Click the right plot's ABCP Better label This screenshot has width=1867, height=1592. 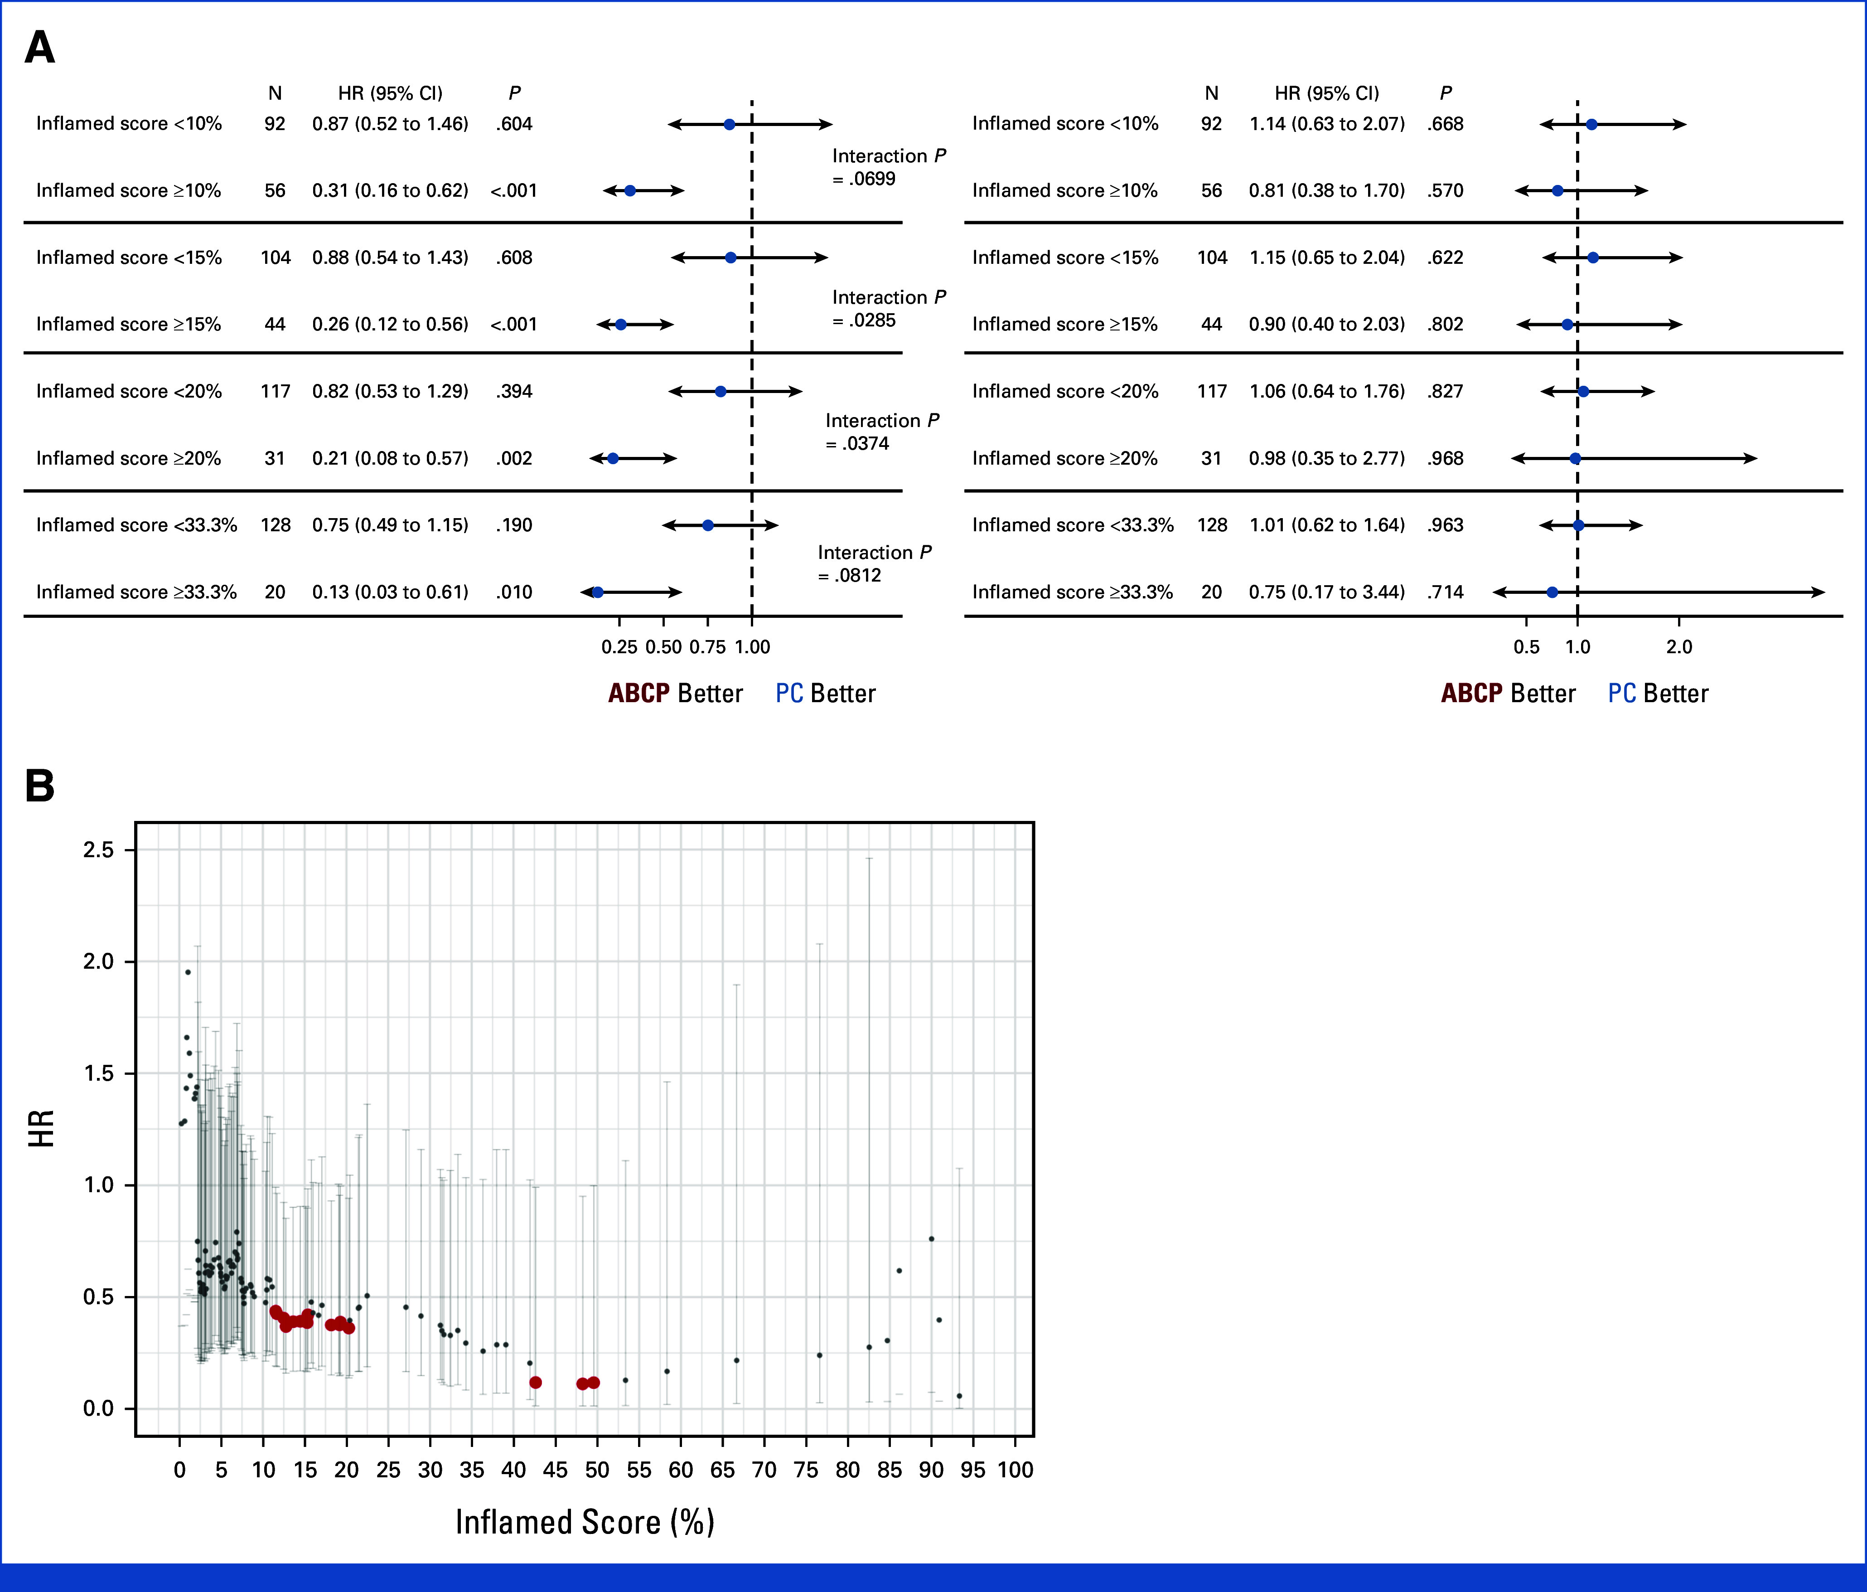coord(1509,693)
